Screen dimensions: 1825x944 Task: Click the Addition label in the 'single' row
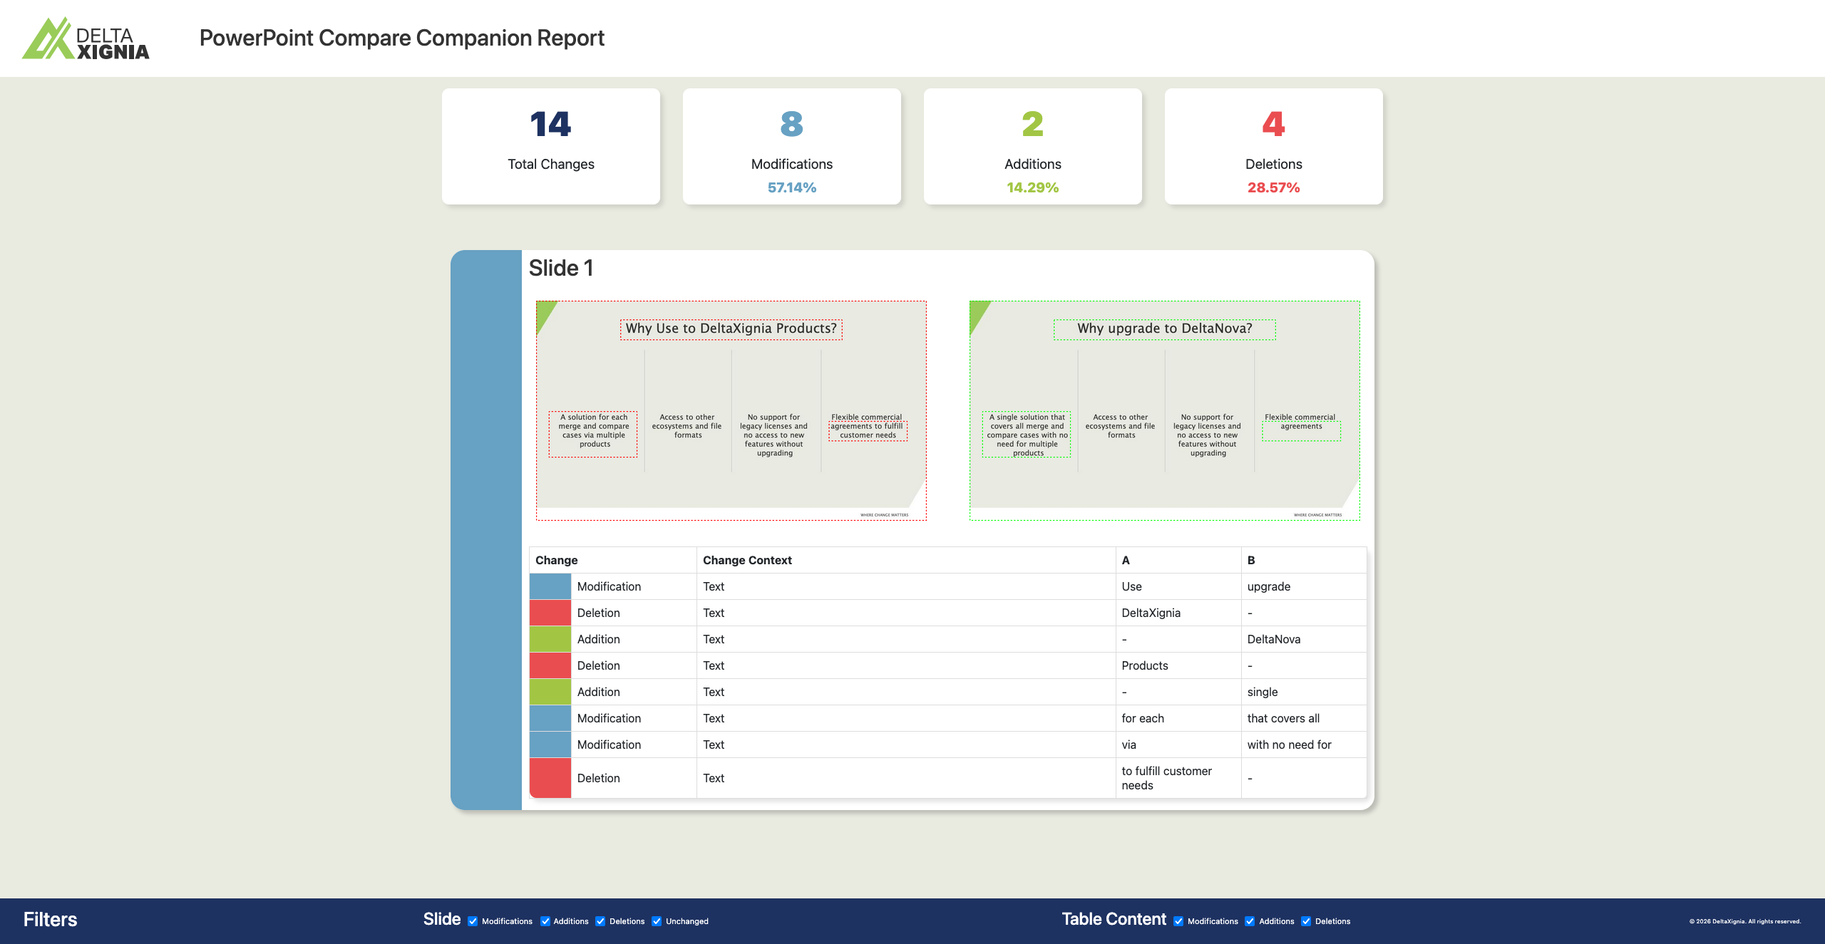pos(598,692)
